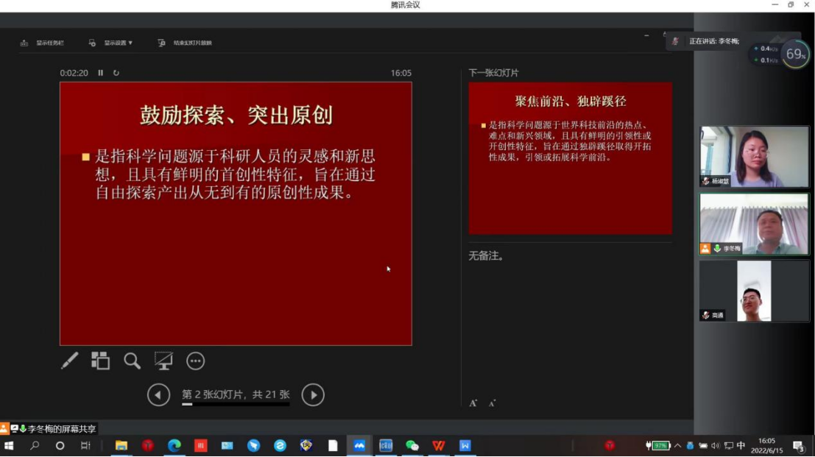Toggle the Chinese input method indicator
This screenshot has height=457, width=815.
click(741, 446)
